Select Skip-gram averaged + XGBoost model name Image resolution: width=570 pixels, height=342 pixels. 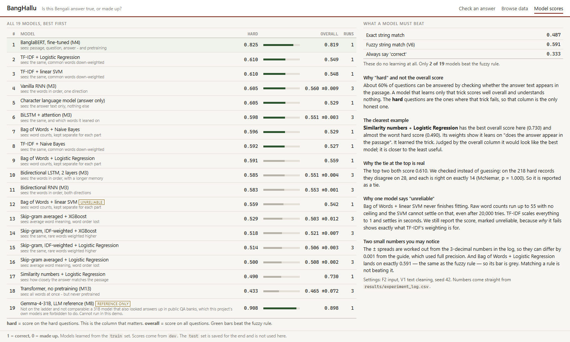[x=54, y=216]
